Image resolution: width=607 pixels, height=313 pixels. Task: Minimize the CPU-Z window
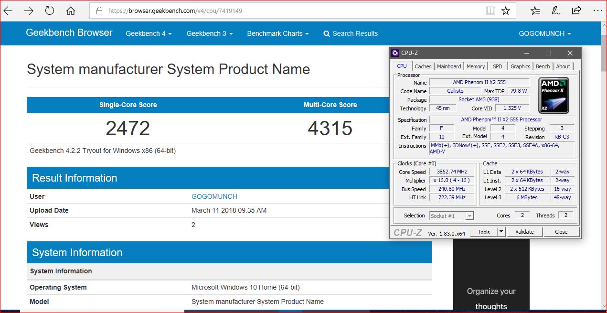[x=526, y=53]
